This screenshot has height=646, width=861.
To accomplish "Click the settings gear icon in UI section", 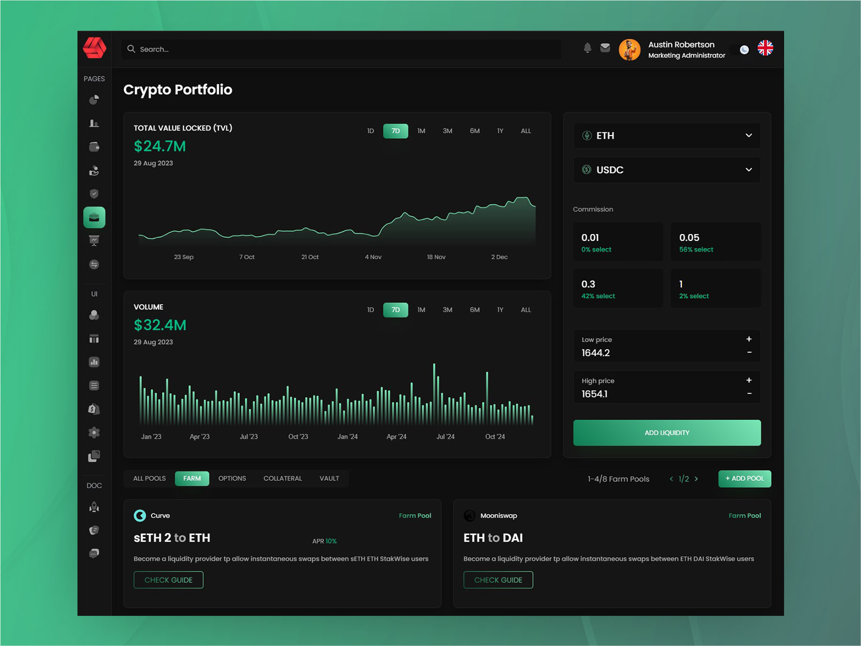I will 94,432.
